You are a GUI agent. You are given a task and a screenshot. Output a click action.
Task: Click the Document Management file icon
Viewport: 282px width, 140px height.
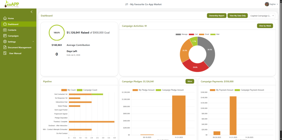5,47
